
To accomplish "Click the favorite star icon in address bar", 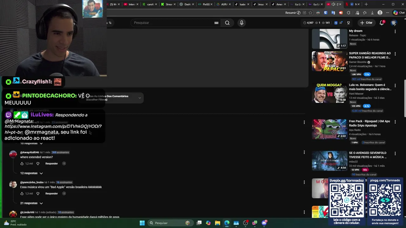I will (x=311, y=13).
